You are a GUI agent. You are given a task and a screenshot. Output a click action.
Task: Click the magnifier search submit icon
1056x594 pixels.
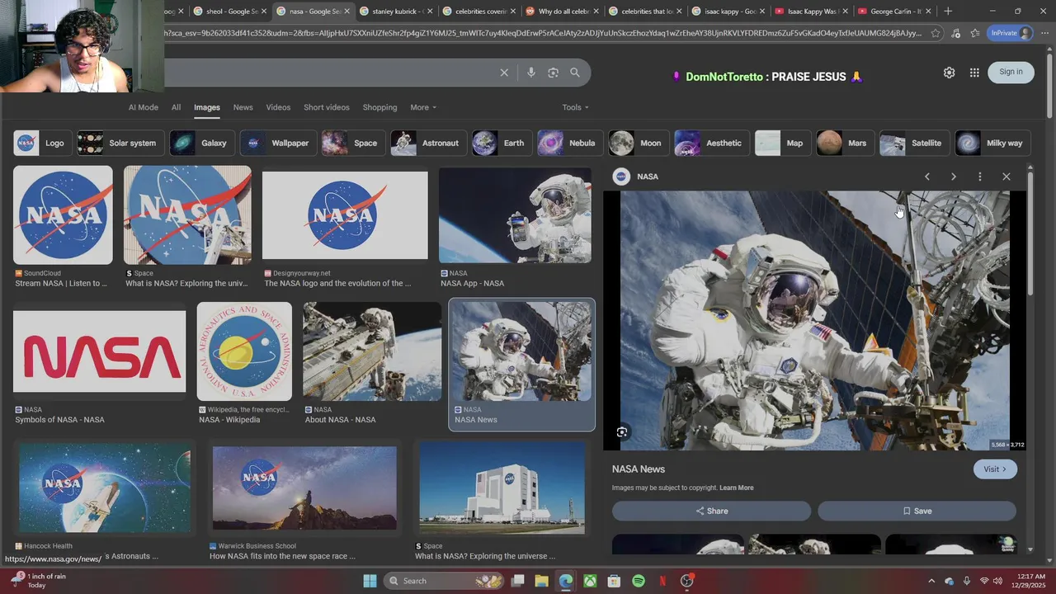point(575,73)
